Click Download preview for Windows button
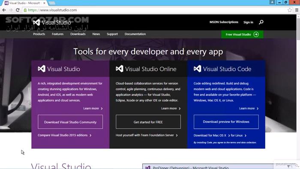 [226, 122]
